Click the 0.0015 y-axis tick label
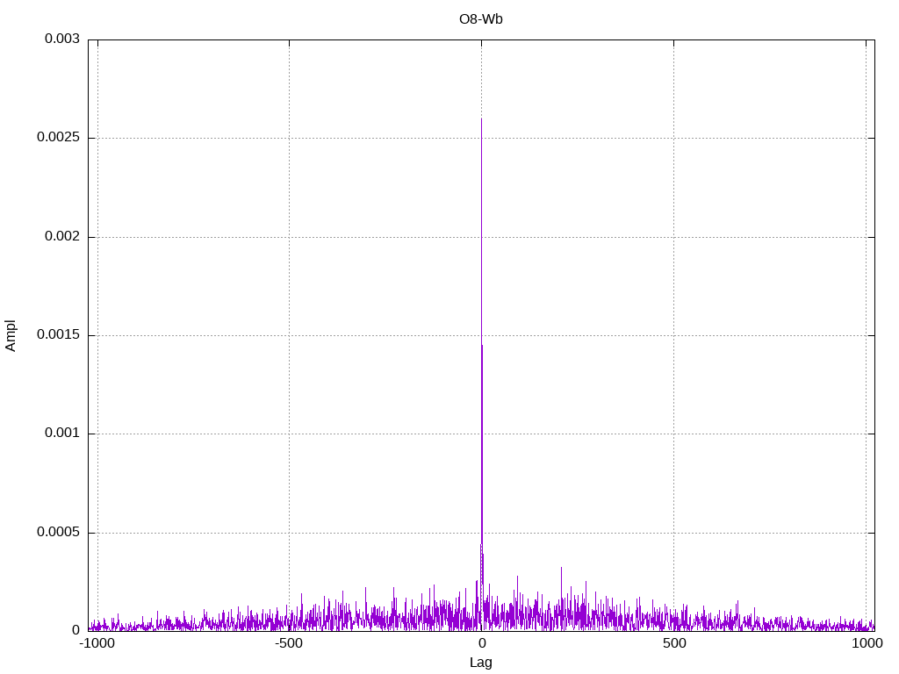The image size is (899, 674). click(x=58, y=334)
